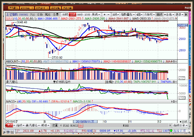
Task: Click the 2733.92 low price annotation
Action: pyautogui.click(x=57, y=58)
